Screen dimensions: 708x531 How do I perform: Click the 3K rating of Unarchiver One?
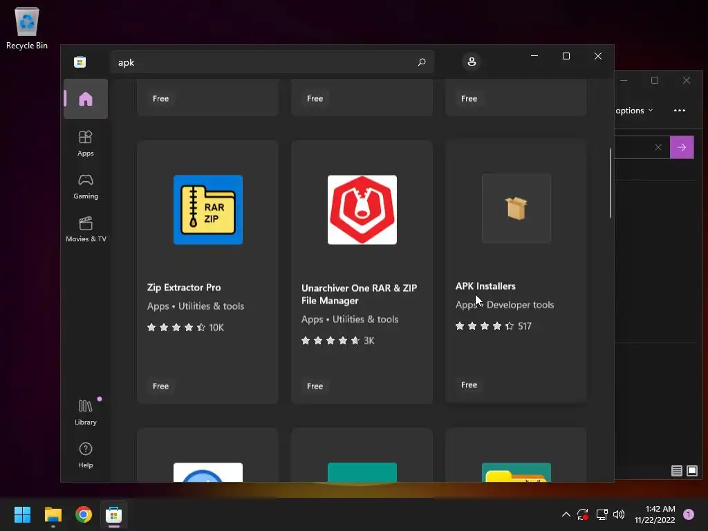click(x=337, y=340)
